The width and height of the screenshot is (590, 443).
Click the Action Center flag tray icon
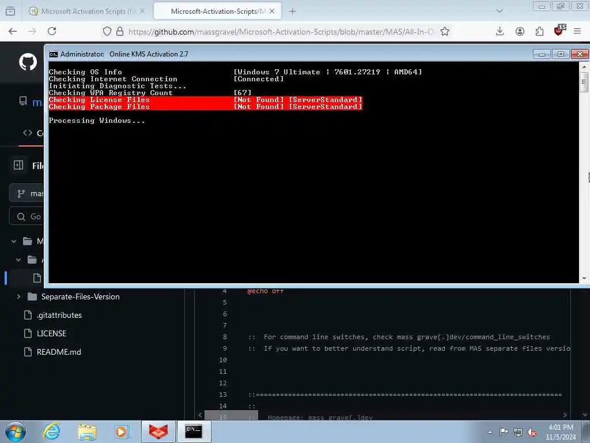(504, 431)
